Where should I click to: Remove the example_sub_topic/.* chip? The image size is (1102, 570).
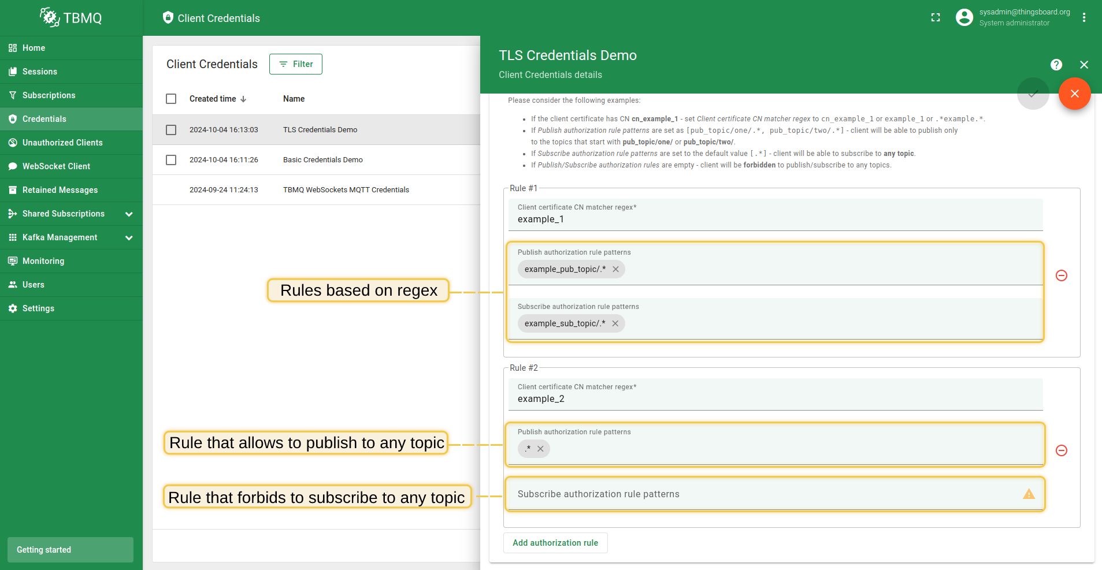coord(615,323)
